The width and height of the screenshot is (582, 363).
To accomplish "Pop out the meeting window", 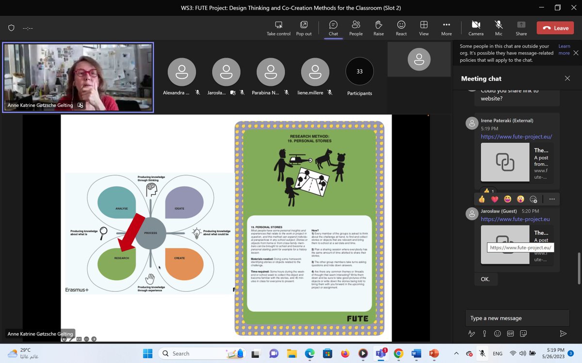I will pyautogui.click(x=304, y=28).
